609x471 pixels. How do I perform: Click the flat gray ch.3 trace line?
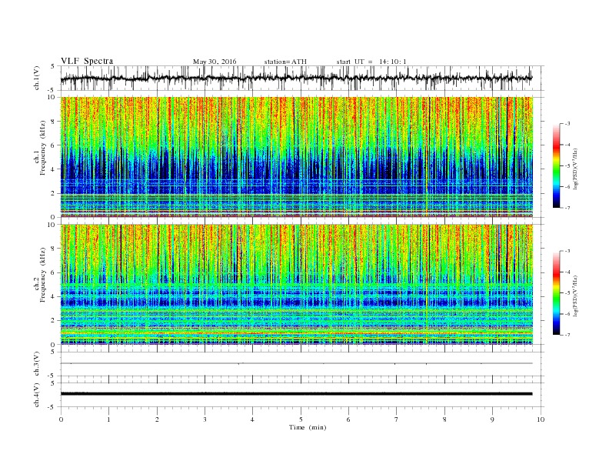(297, 363)
